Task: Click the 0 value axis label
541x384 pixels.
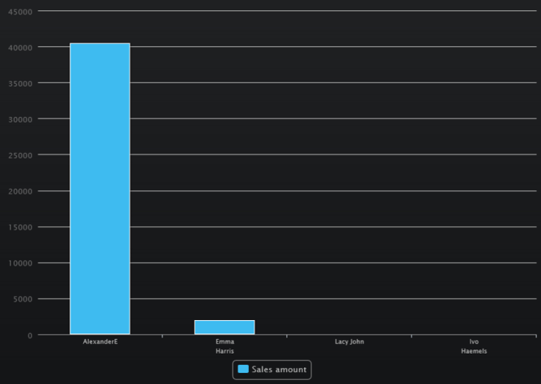Action: [30, 335]
